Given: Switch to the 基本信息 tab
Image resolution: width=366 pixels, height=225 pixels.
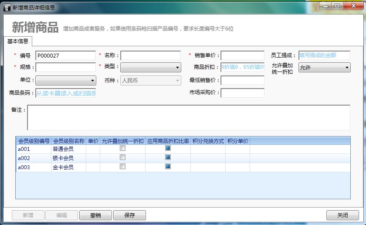Looking at the screenshot, I should click(x=18, y=41).
